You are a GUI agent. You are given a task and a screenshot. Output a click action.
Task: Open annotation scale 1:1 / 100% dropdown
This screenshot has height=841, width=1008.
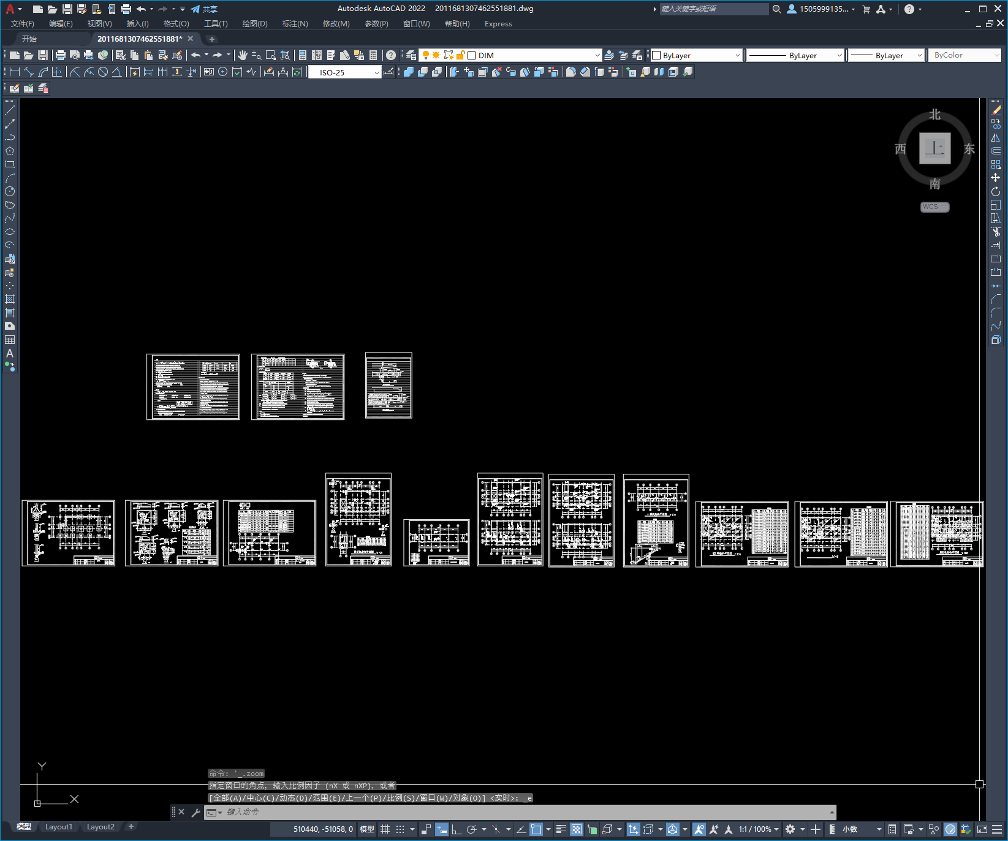[x=759, y=829]
